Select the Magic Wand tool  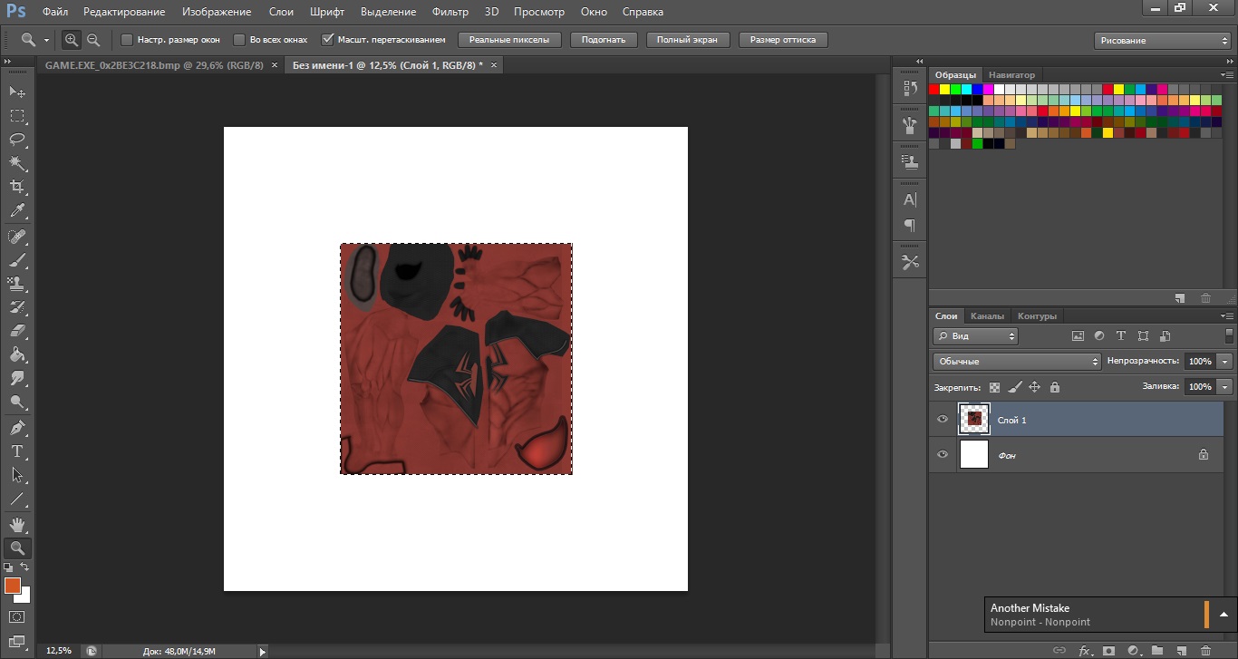click(17, 163)
